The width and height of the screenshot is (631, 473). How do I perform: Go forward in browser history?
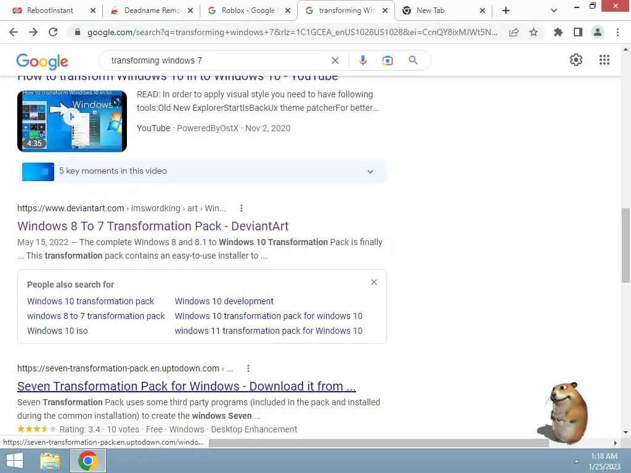pos(33,32)
